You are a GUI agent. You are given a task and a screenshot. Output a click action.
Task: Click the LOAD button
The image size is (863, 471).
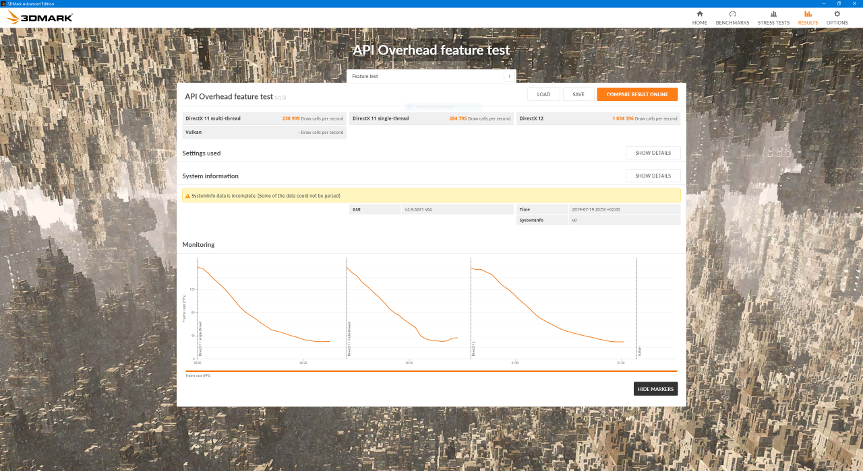pyautogui.click(x=543, y=94)
